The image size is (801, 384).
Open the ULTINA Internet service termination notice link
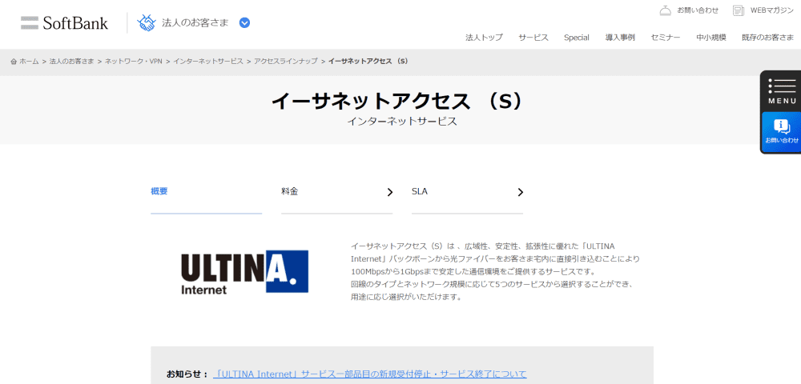click(x=370, y=374)
